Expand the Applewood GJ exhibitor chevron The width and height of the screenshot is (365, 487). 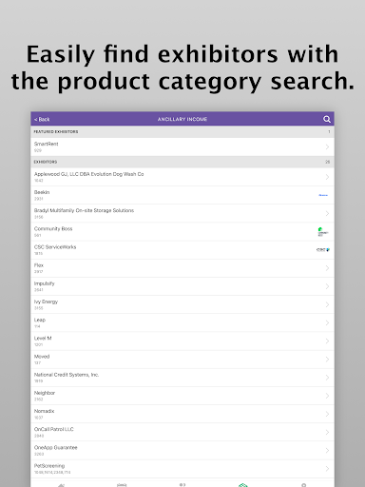tap(327, 177)
